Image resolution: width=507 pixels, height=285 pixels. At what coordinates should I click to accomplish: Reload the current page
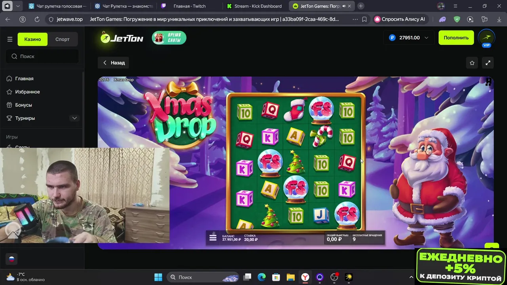(x=37, y=19)
